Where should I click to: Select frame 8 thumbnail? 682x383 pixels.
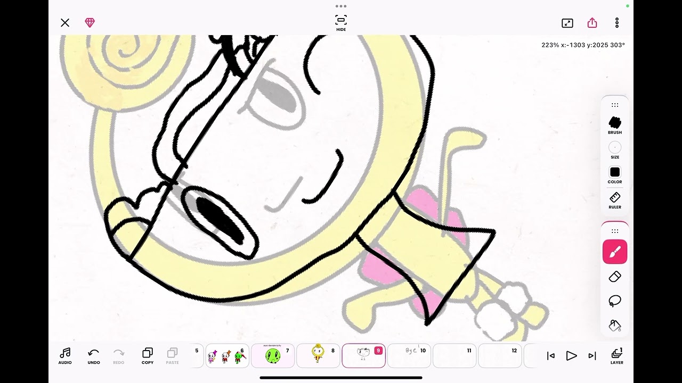[318, 356]
